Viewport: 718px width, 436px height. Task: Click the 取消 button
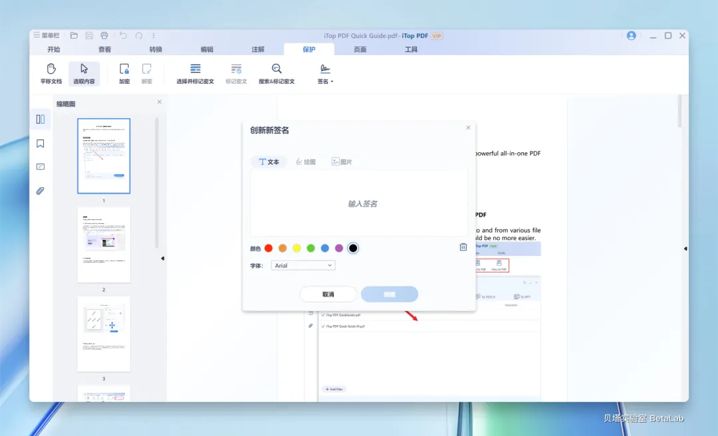point(328,294)
